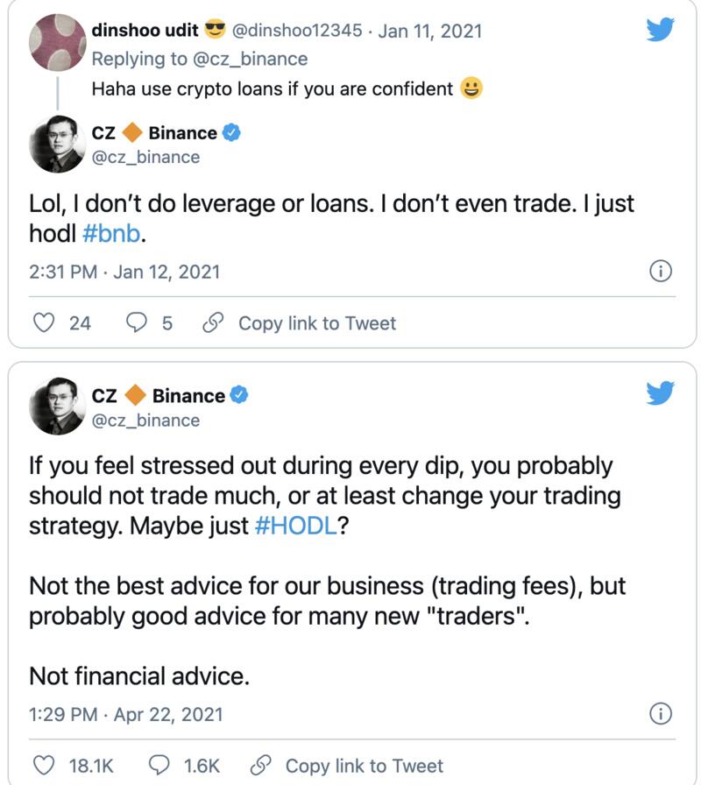Viewport: 701px width, 785px height.
Task: Click the Twitter bird logo in first tweet
Action: click(x=660, y=31)
